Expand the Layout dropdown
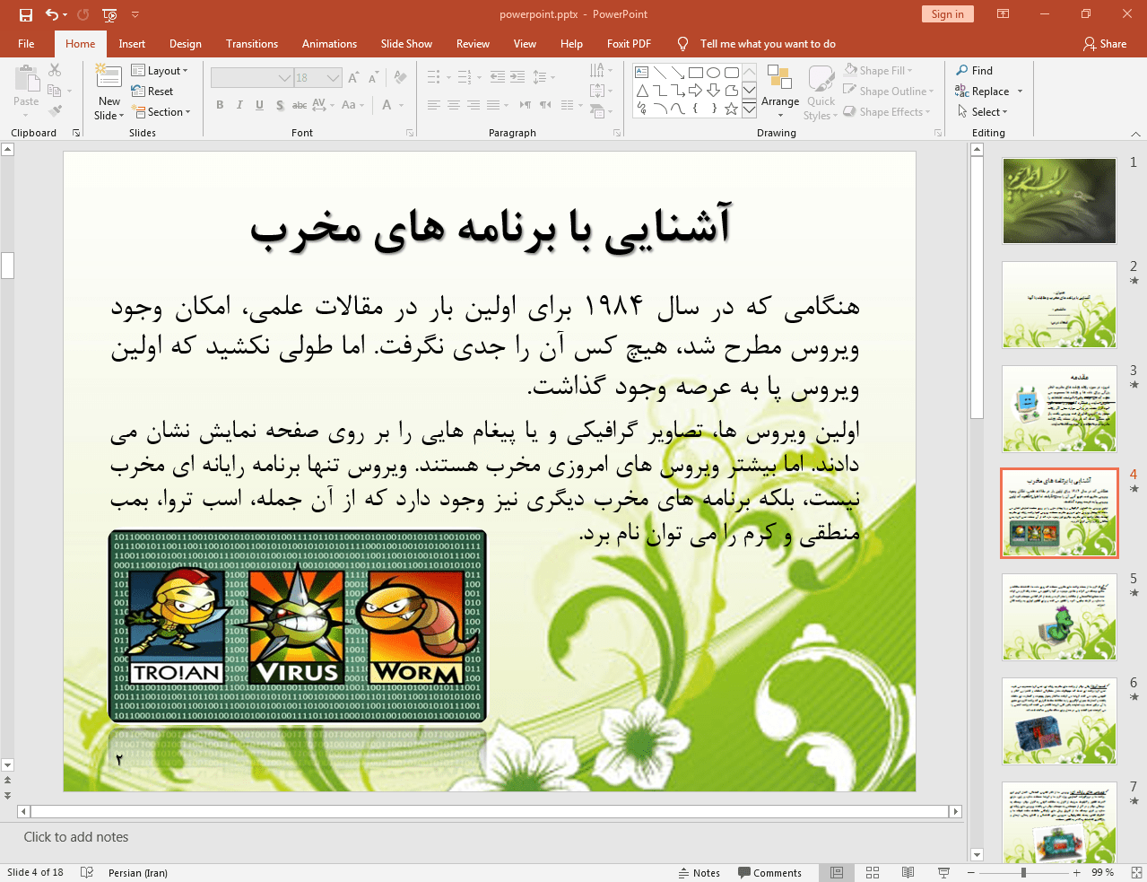This screenshot has width=1147, height=882. point(160,71)
